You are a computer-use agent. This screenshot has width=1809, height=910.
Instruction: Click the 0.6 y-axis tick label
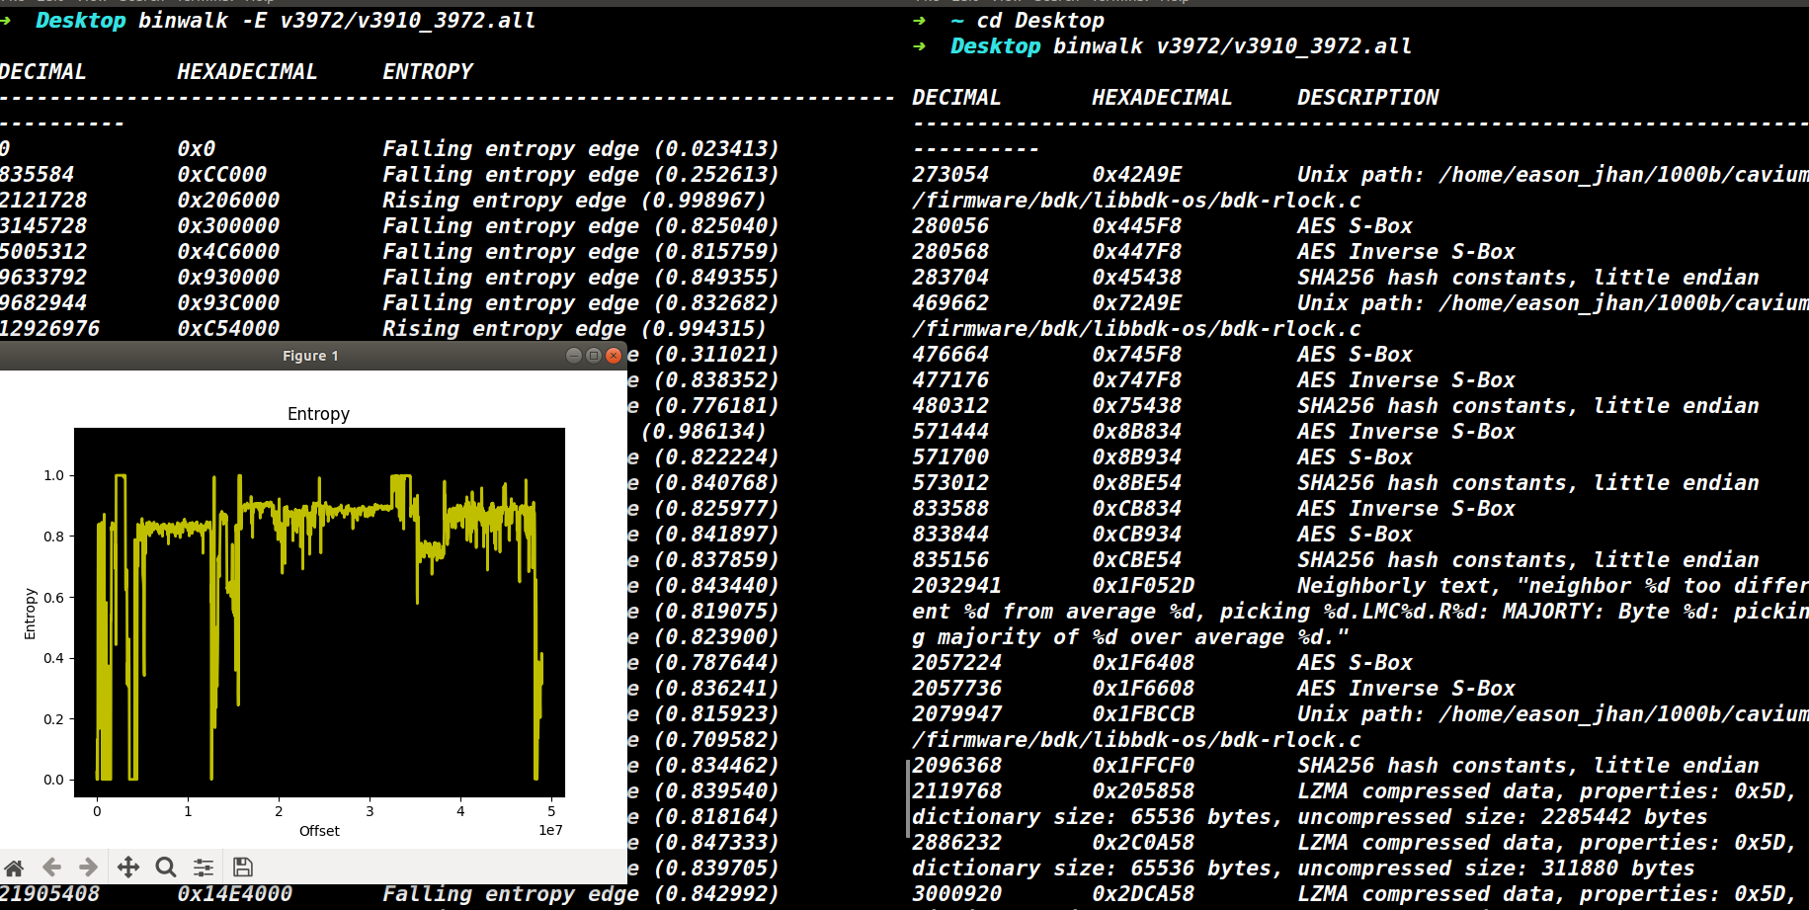pyautogui.click(x=53, y=598)
